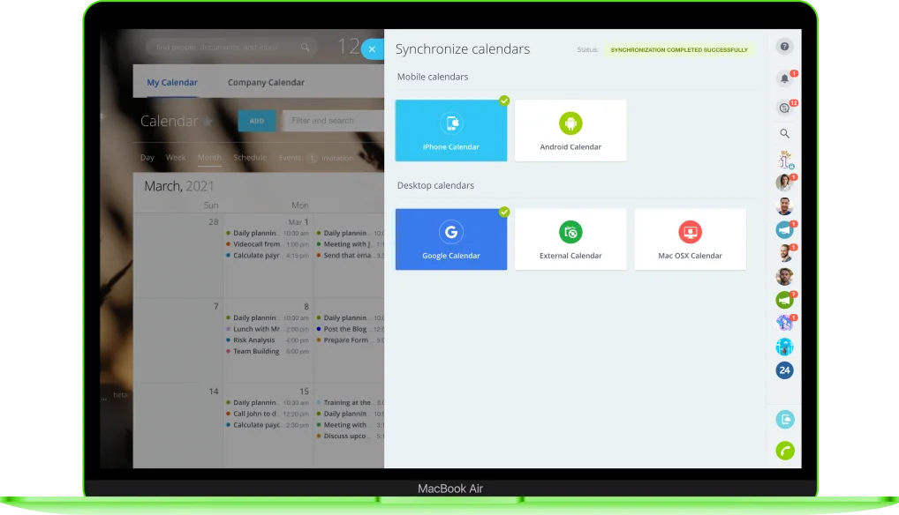Open the chat messages icon with 12 badge
The height and width of the screenshot is (515, 899).
click(x=784, y=108)
